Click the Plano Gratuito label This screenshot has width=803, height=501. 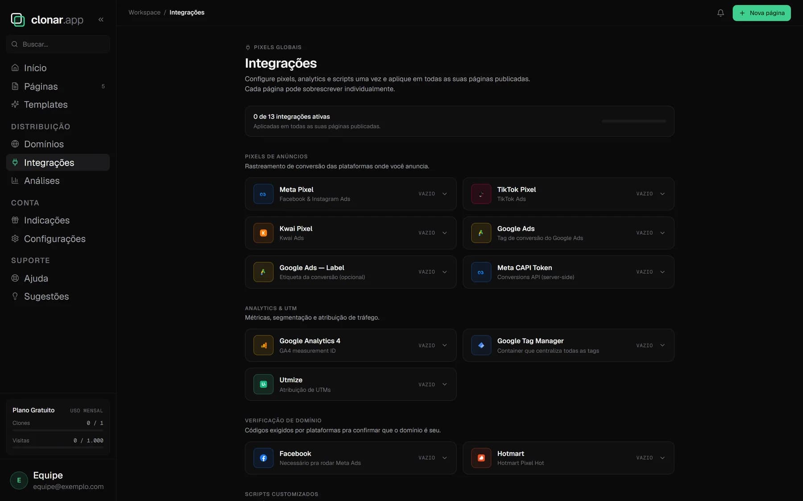click(x=33, y=410)
